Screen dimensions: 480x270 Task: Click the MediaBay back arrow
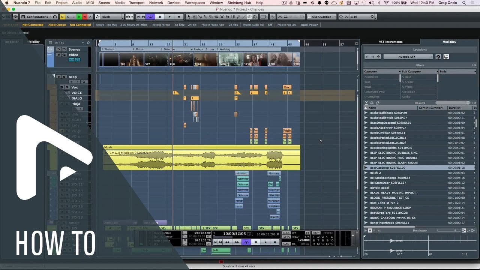[367, 57]
